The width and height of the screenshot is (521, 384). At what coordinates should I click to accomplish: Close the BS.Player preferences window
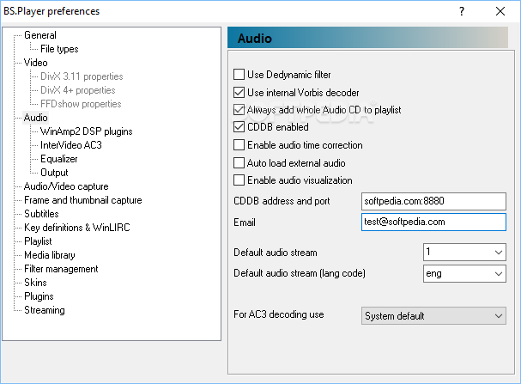500,11
